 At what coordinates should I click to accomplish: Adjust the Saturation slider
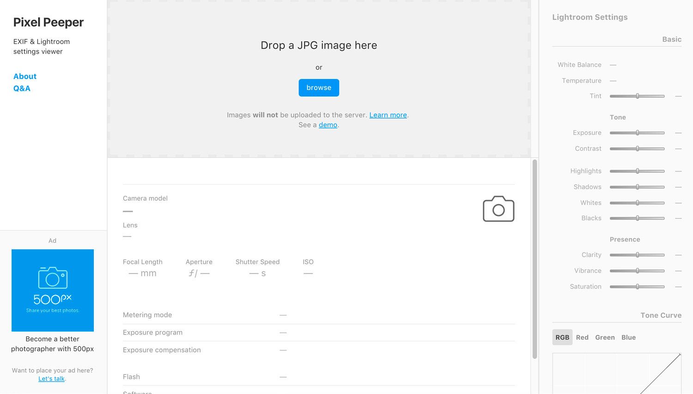click(x=637, y=286)
